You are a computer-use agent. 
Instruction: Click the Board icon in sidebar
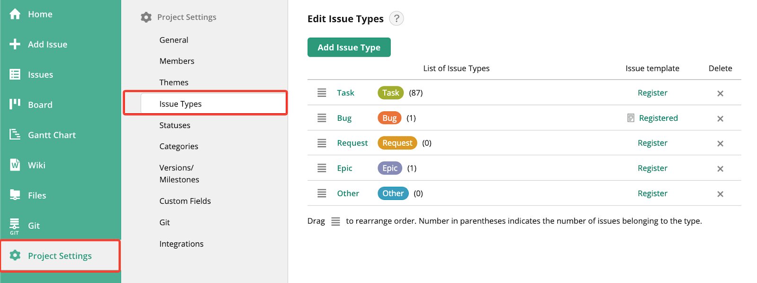15,104
